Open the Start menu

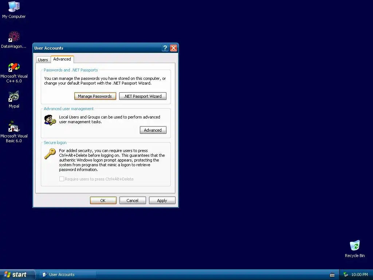pos(17,275)
